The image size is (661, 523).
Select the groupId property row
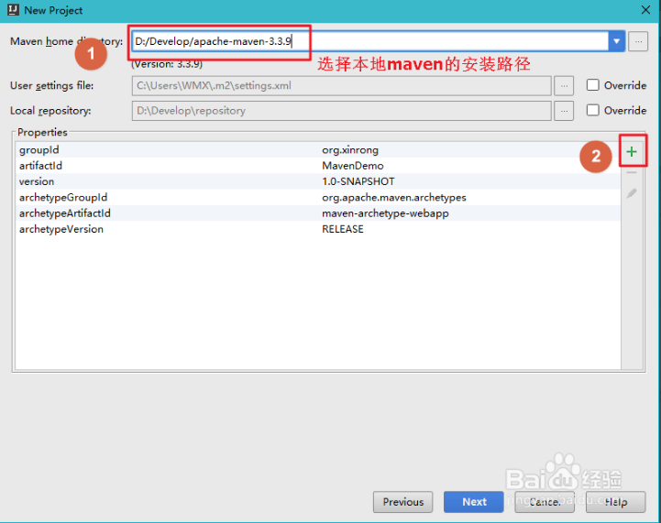pyautogui.click(x=318, y=150)
